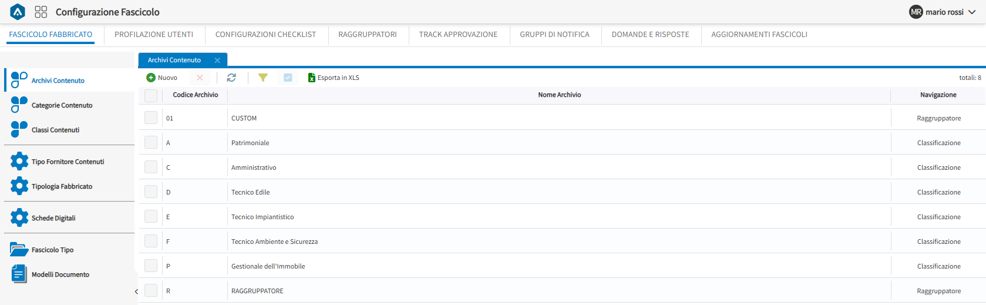Close the Archivi Contenuto tab
Screen dimensions: 986x305
(217, 60)
